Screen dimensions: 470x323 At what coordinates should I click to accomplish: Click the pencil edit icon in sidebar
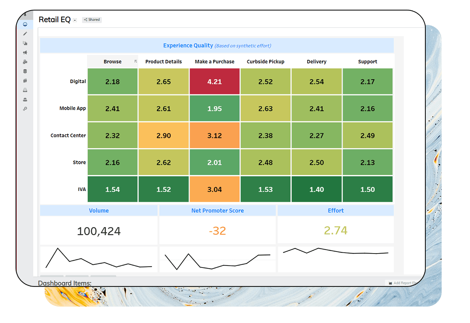[x=25, y=33]
